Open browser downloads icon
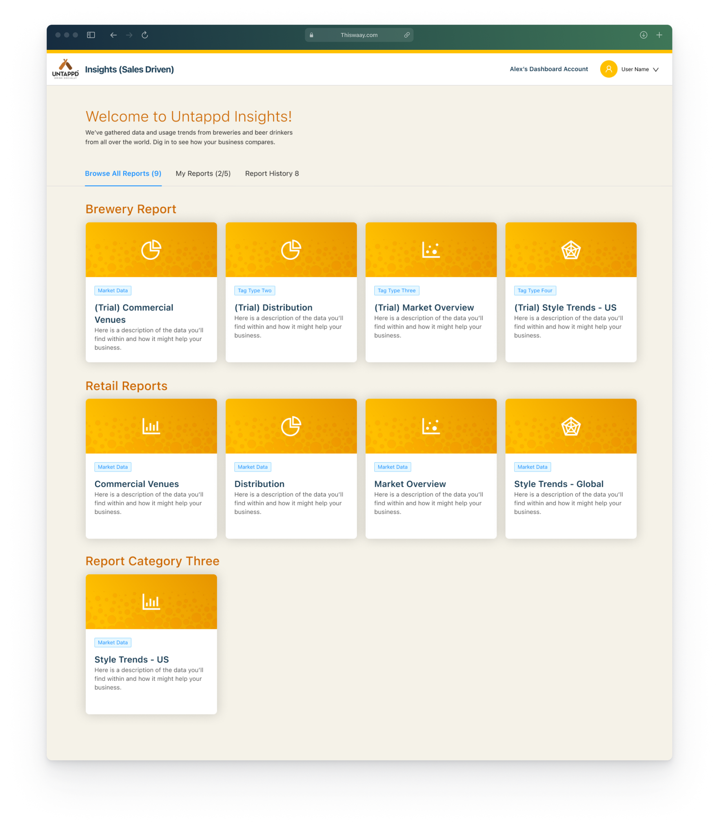The image size is (719, 829). pos(643,35)
